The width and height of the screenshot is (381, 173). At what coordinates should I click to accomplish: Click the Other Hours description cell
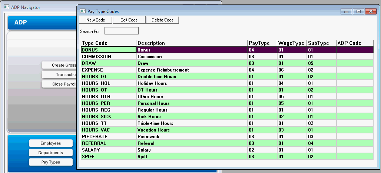click(192, 96)
